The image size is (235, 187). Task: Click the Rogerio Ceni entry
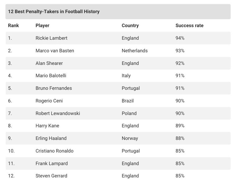[49, 101]
